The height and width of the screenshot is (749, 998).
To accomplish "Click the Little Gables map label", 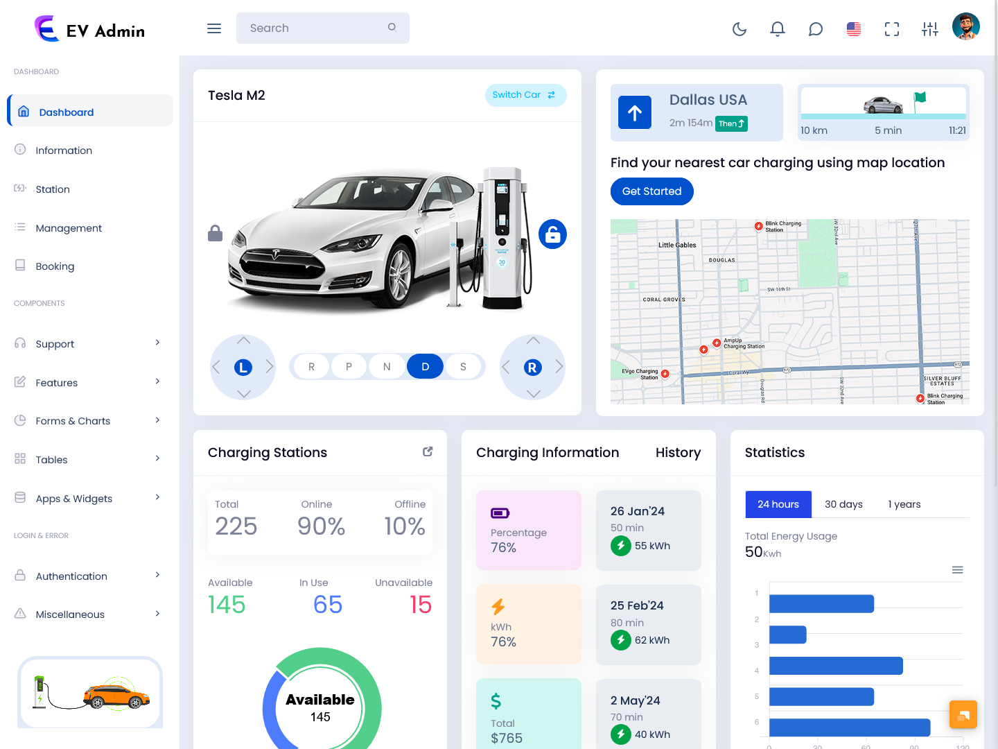I will click(677, 245).
